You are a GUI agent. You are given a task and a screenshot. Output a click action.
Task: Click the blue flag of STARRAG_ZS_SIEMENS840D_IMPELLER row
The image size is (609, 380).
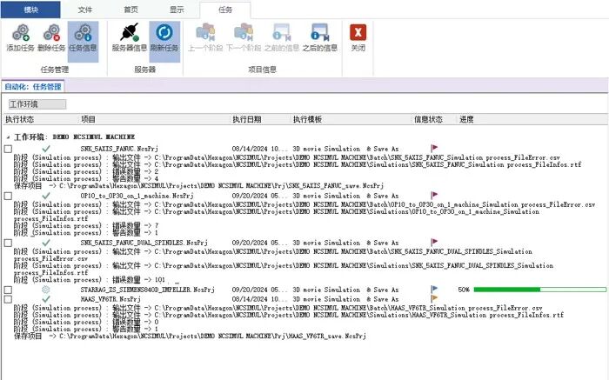[434, 290]
